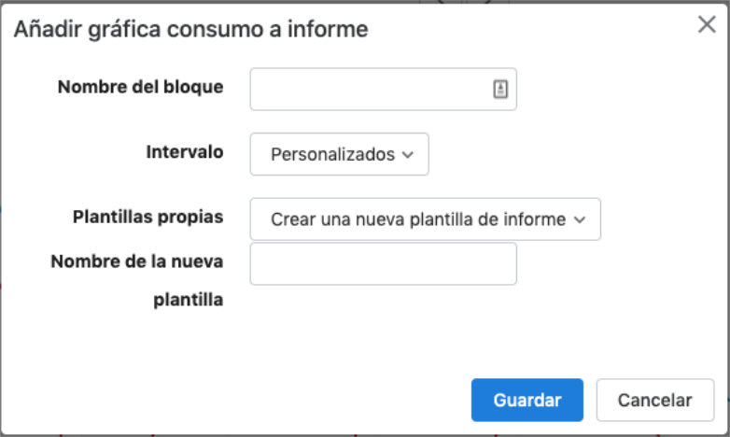This screenshot has height=437, width=730.
Task: Click the chevron arrow beside Personalizados
Action: [408, 155]
